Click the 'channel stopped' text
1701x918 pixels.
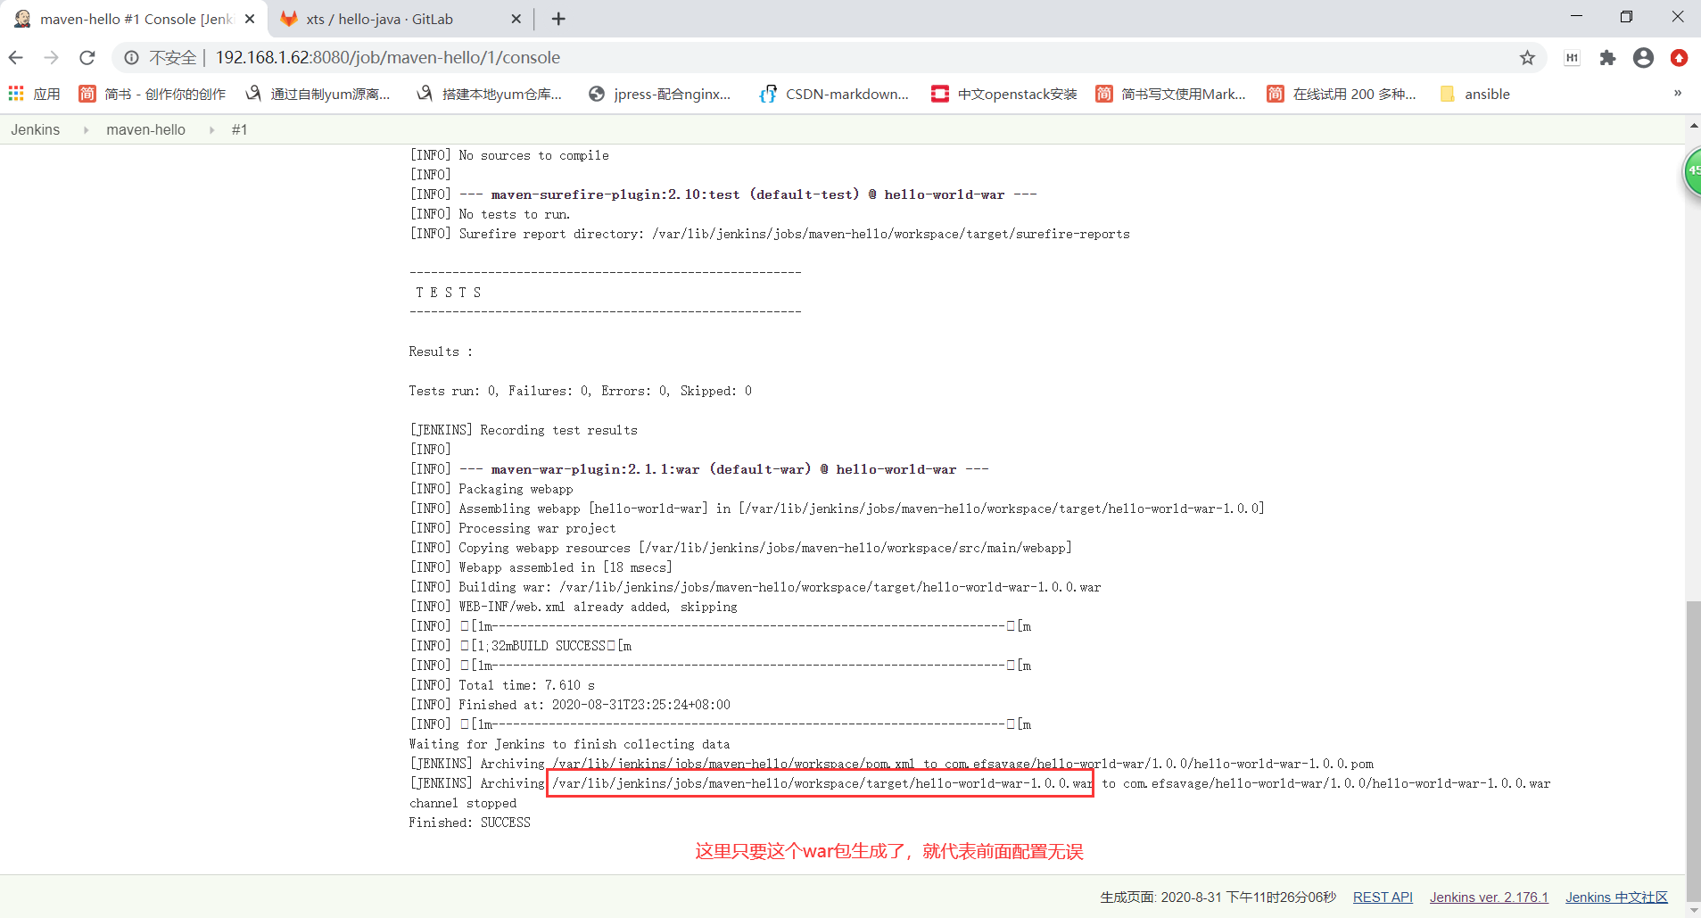[x=462, y=803]
